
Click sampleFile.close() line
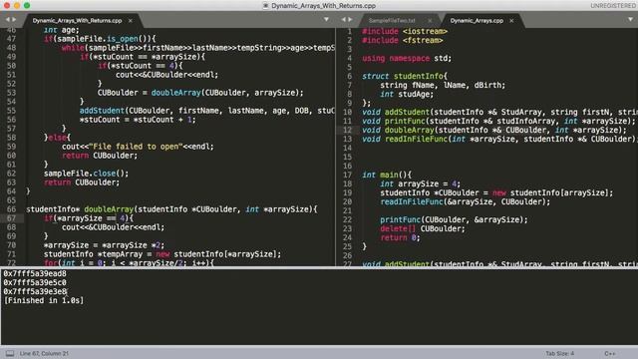(87, 174)
